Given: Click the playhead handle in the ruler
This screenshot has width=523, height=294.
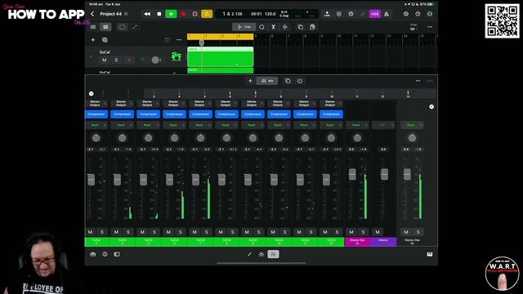Looking at the screenshot, I should 202,42.
